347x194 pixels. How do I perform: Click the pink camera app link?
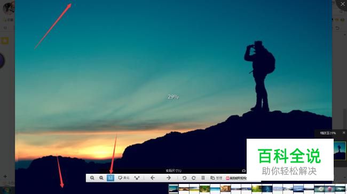236,178
